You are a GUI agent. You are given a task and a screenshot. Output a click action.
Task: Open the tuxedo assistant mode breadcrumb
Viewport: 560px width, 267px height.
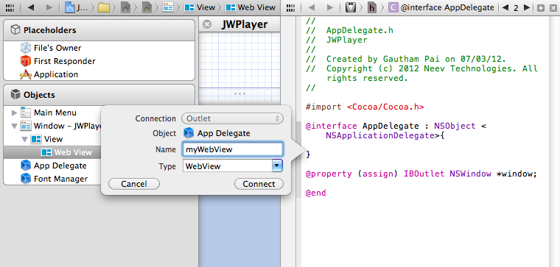(351, 7)
